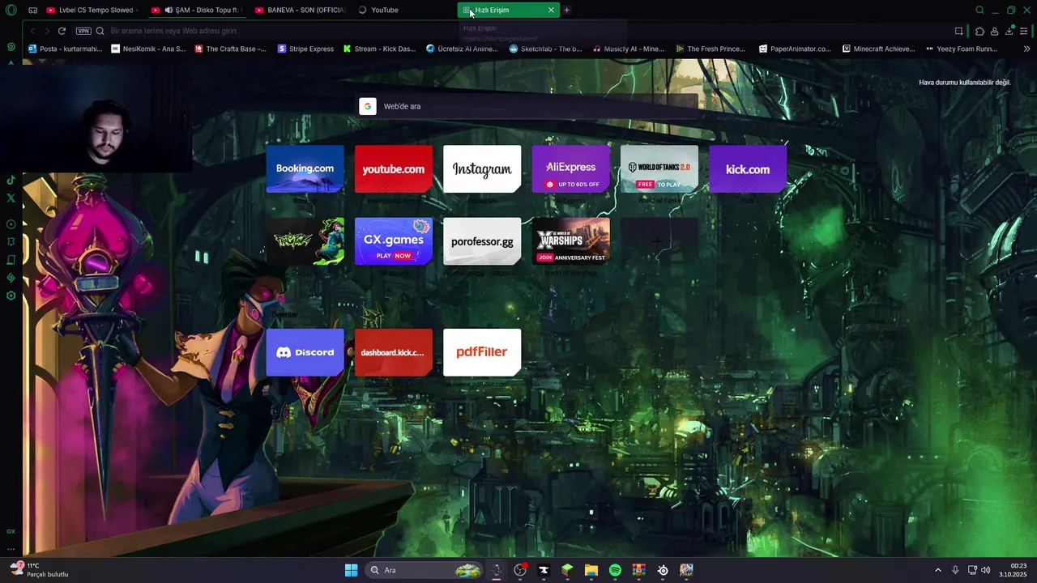Open the NesiKomik bookmark
This screenshot has height=583, width=1037.
pos(148,49)
